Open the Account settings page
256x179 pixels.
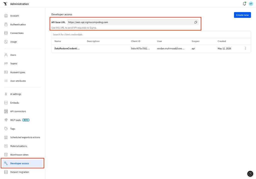[x=14, y=16]
